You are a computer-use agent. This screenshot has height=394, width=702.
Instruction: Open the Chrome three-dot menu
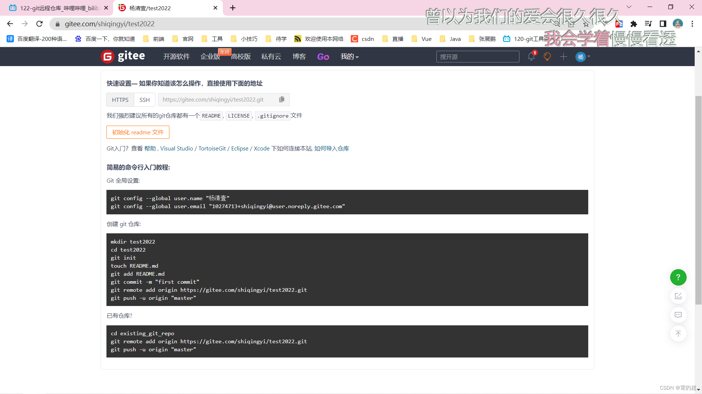692,24
